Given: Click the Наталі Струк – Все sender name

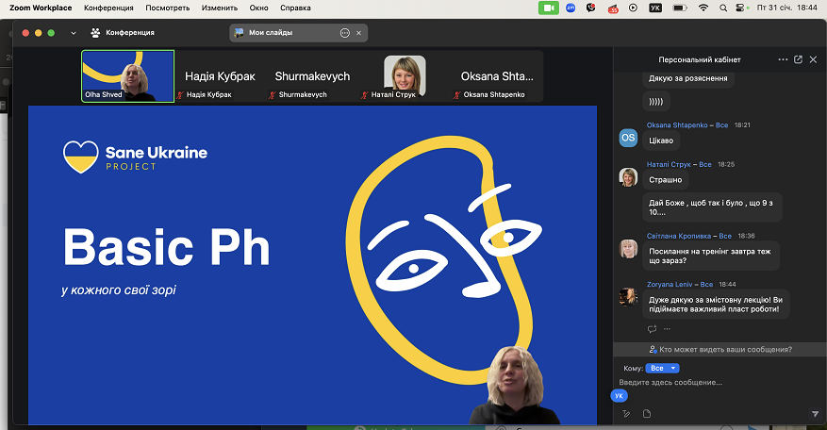Looking at the screenshot, I should [x=679, y=165].
